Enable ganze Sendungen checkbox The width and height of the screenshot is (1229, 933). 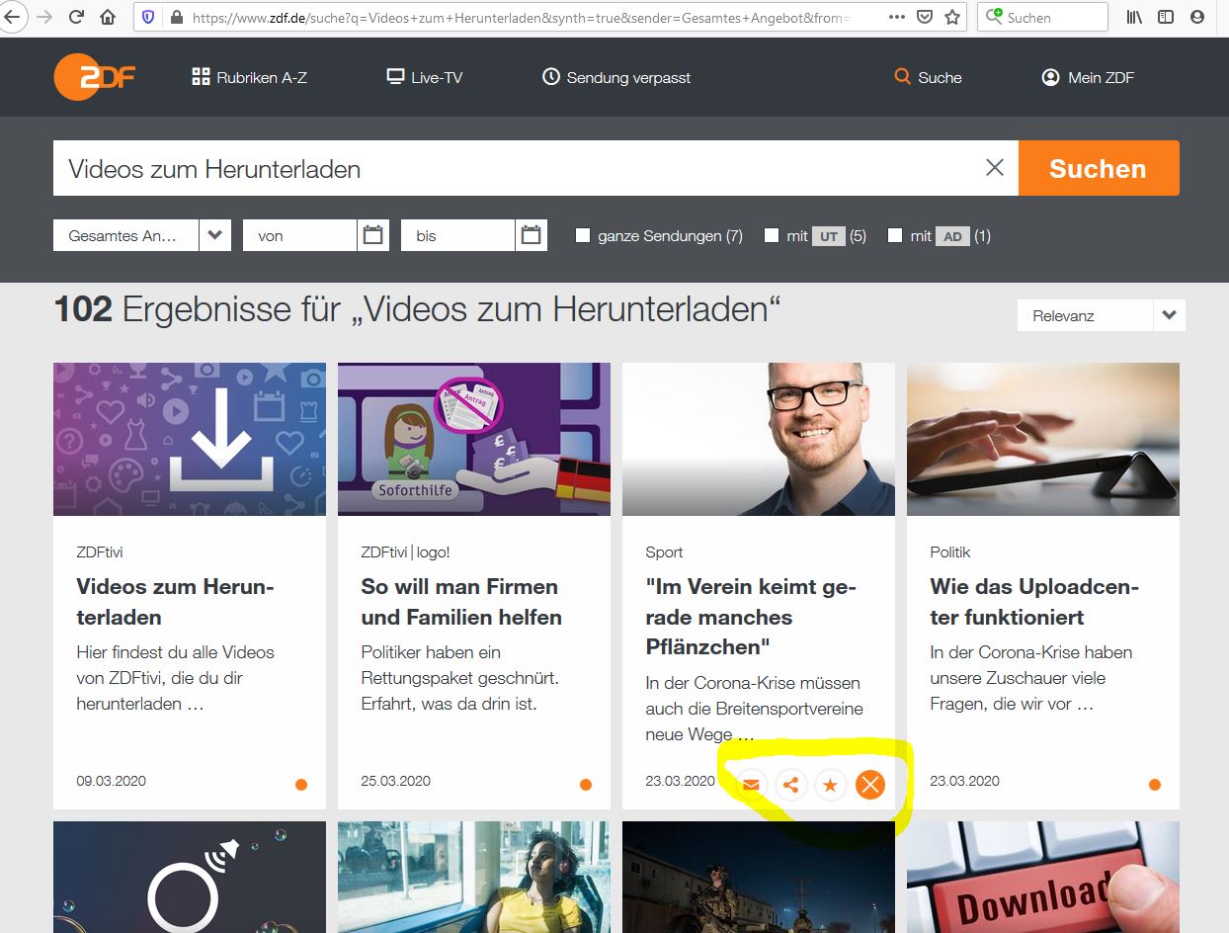[583, 235]
